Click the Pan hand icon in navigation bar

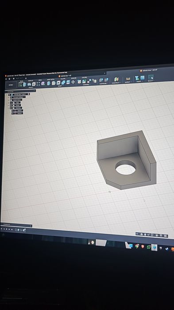145,235
